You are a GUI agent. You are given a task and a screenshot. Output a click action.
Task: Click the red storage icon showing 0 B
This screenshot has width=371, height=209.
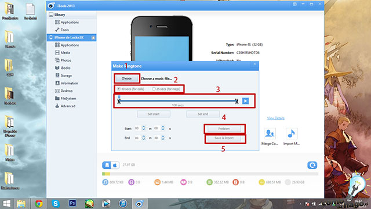pos(235,182)
